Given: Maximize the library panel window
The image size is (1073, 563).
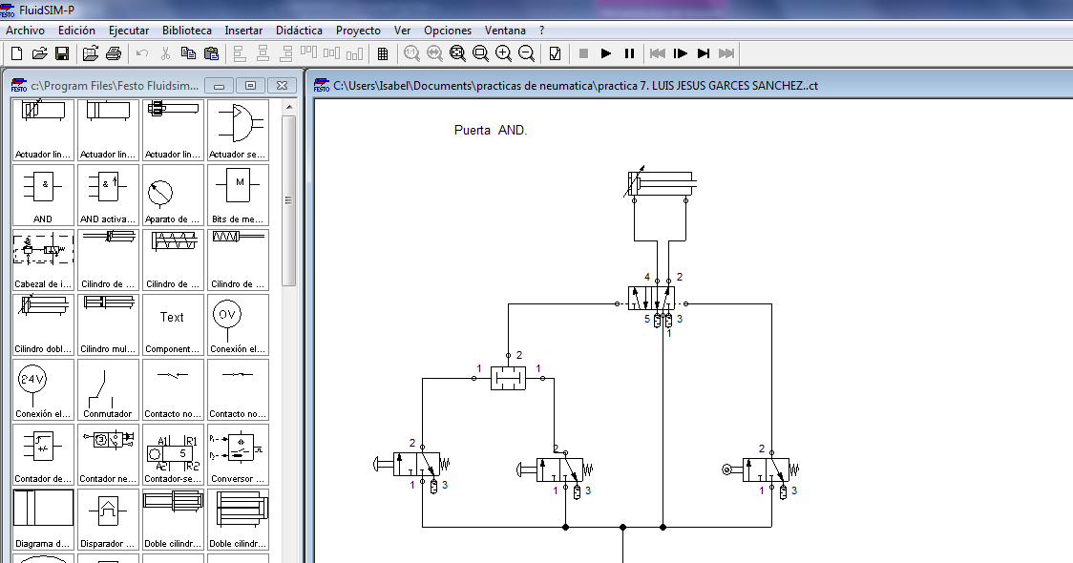Looking at the screenshot, I should [250, 86].
